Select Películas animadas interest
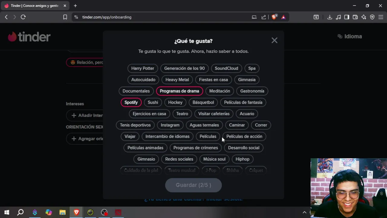The width and height of the screenshot is (387, 218). 145,148
